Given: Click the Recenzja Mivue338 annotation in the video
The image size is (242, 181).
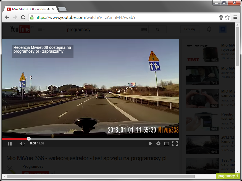Looking at the screenshot, I should 43,51.
